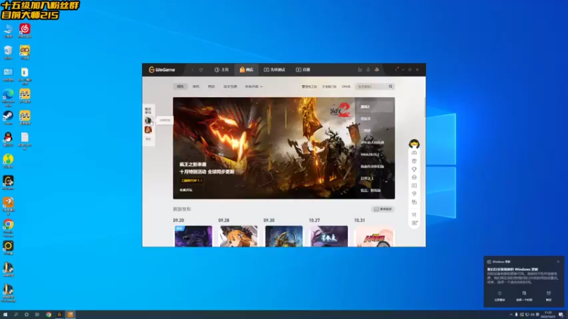Click the taskbar search magnifier icon

(x=16, y=315)
